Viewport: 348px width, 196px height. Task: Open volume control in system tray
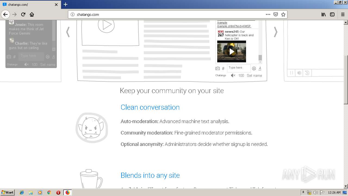pyautogui.click(x=315, y=192)
